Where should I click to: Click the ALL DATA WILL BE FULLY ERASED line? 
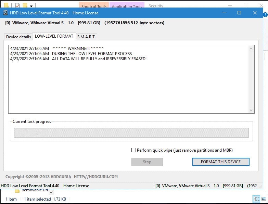tap(78, 59)
